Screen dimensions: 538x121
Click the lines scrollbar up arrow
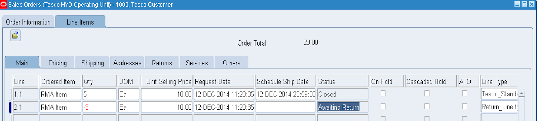point(522,94)
